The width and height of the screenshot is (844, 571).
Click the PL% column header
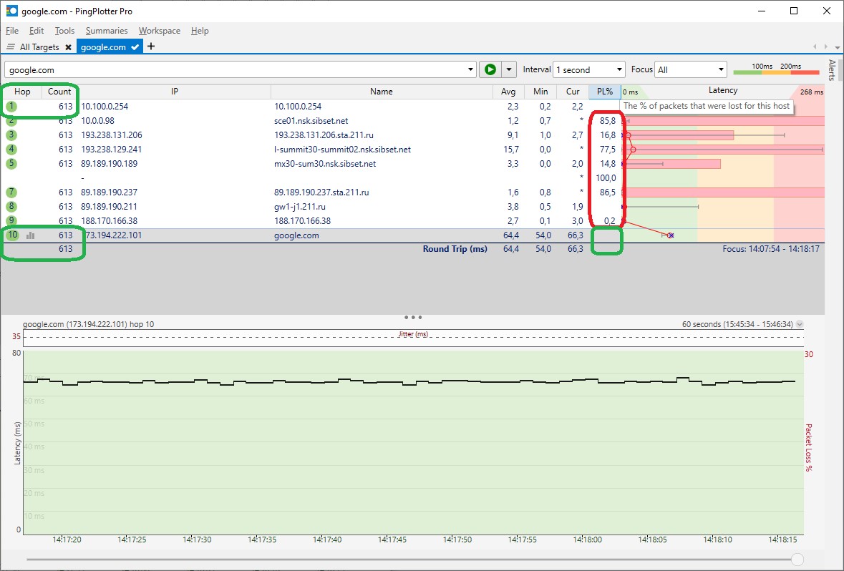point(604,92)
